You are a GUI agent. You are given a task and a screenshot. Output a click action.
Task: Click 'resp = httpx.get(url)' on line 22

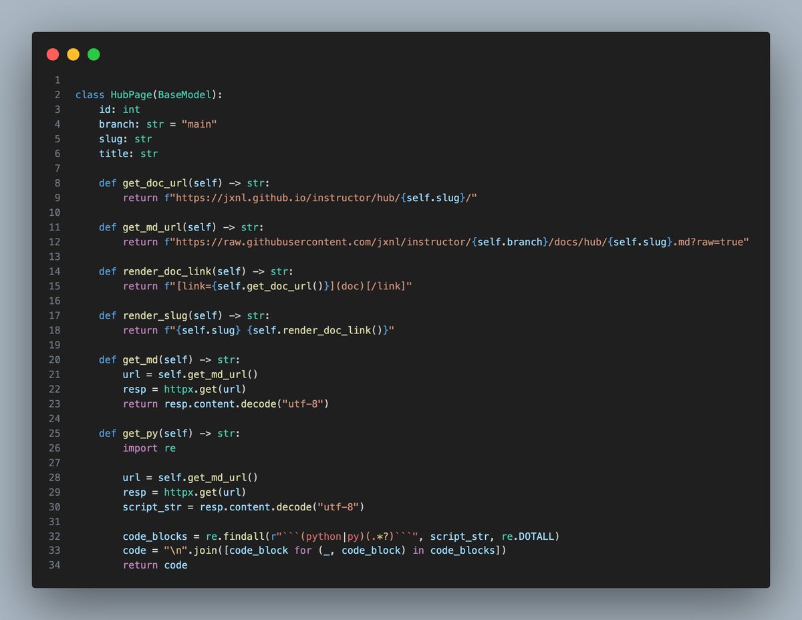tap(184, 389)
